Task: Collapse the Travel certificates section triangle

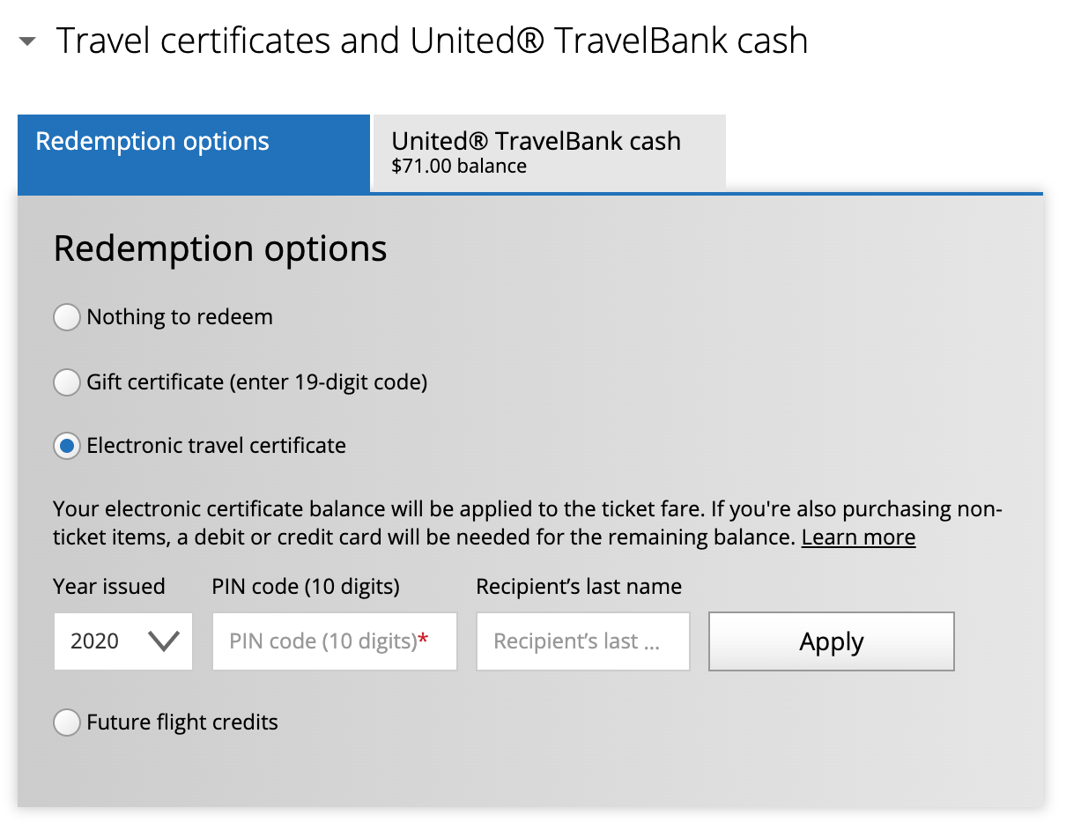Action: coord(27,41)
